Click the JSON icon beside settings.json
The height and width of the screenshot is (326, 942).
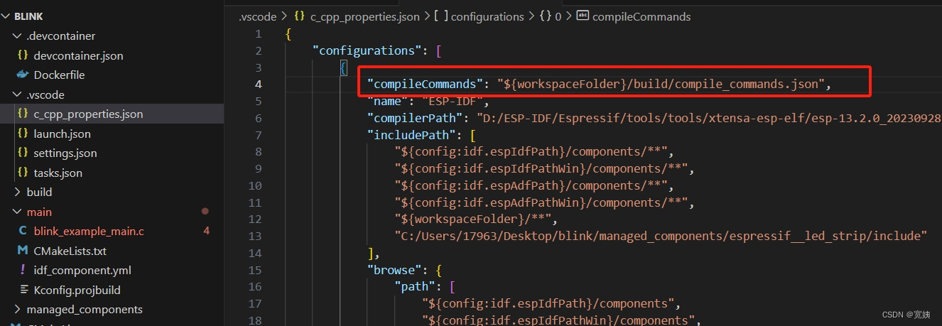click(x=22, y=153)
